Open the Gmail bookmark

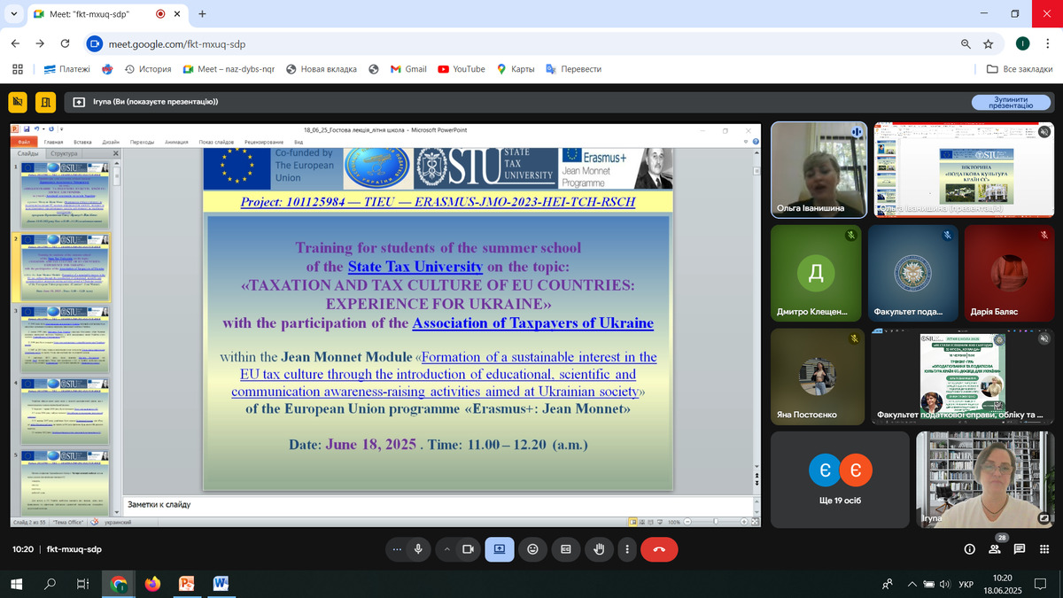pos(409,69)
